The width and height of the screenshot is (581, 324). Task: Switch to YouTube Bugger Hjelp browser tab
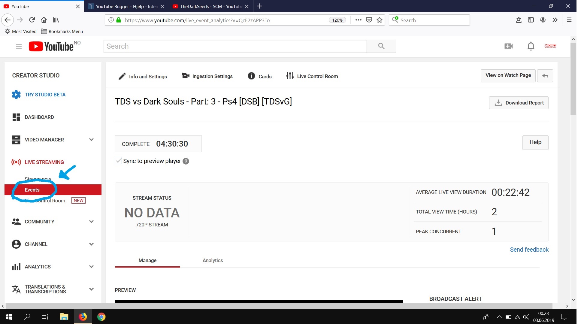click(x=127, y=6)
